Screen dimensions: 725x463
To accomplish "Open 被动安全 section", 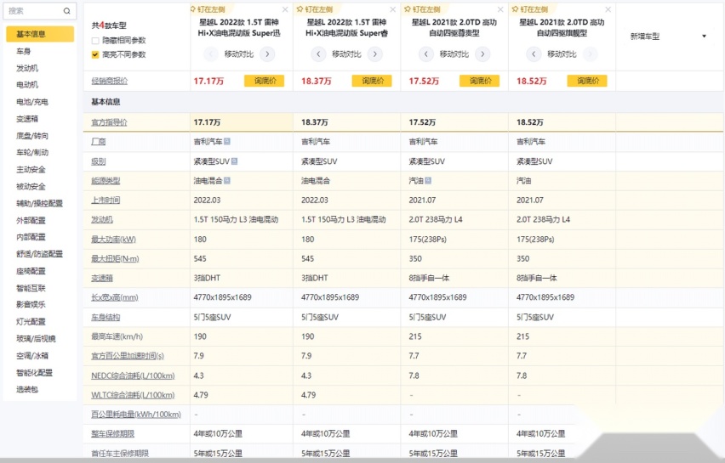I will point(31,187).
